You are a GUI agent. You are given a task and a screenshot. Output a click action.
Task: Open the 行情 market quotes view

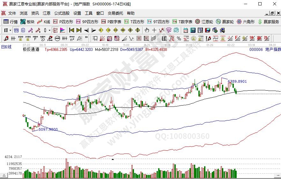click(11, 22)
